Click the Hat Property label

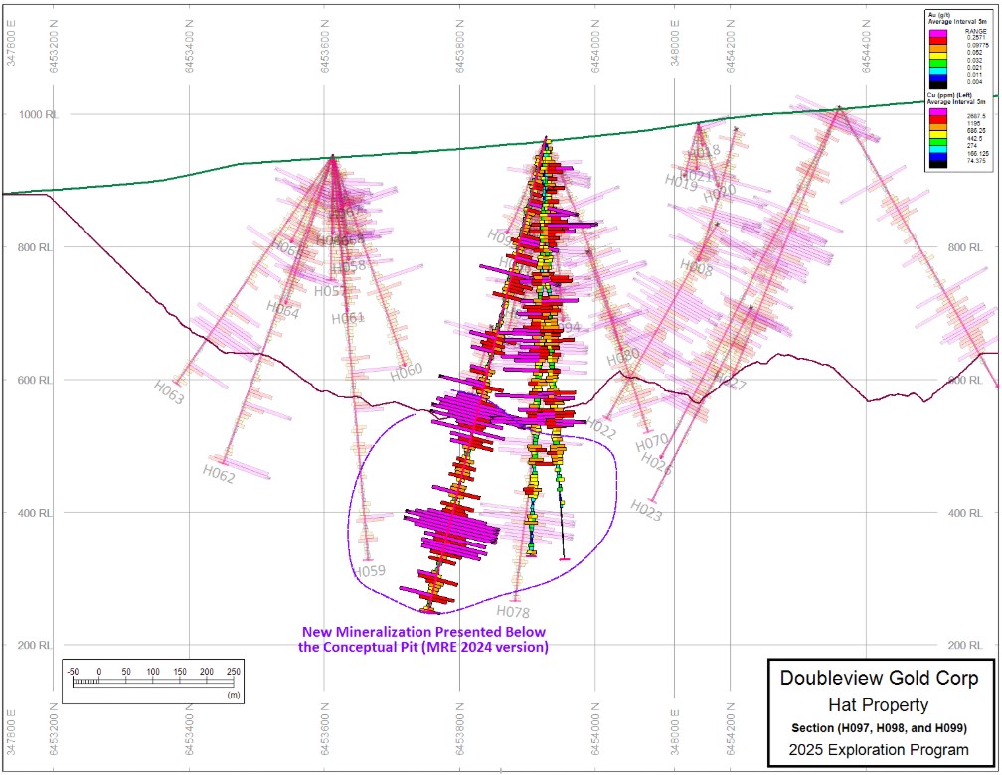[x=879, y=705]
